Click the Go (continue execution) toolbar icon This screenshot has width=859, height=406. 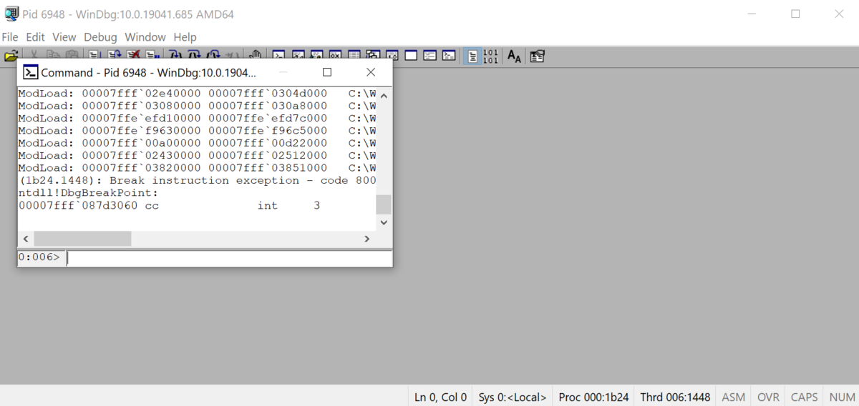95,55
